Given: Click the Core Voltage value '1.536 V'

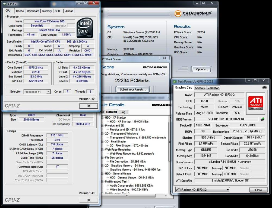Looking at the screenshot, I should [67, 35].
